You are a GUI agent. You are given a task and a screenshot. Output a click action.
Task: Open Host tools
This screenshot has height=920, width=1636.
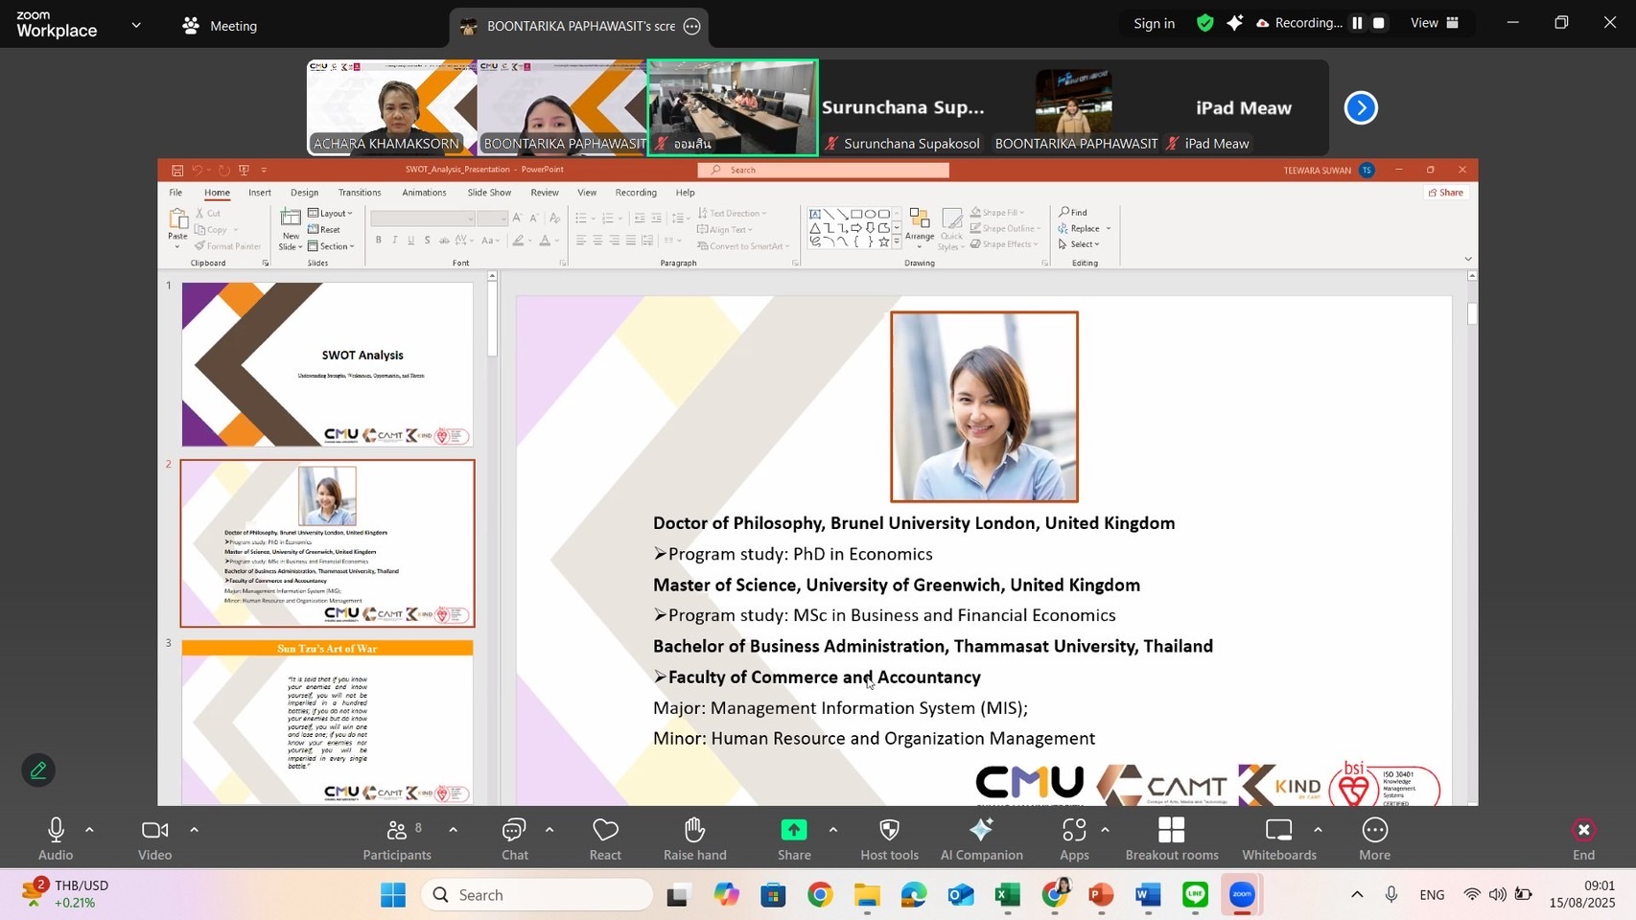click(889, 839)
